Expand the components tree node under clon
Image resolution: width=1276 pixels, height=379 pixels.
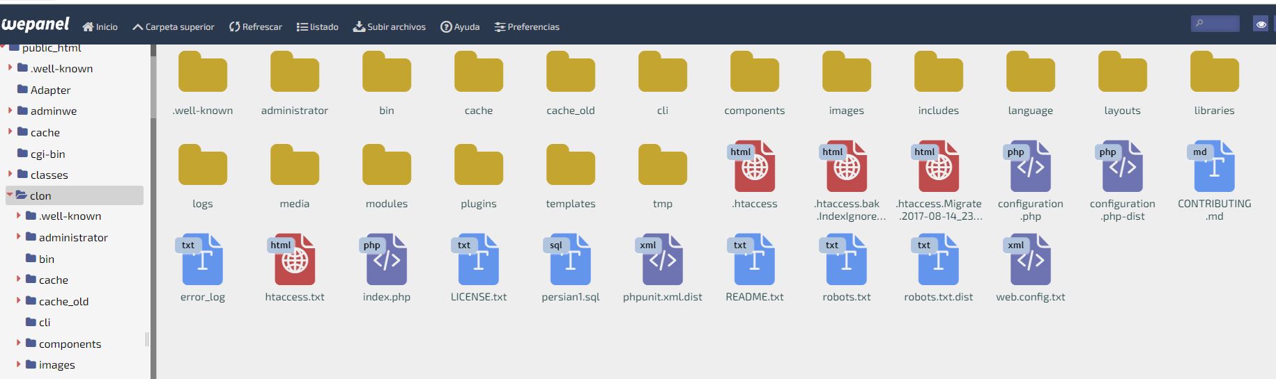[x=18, y=343]
